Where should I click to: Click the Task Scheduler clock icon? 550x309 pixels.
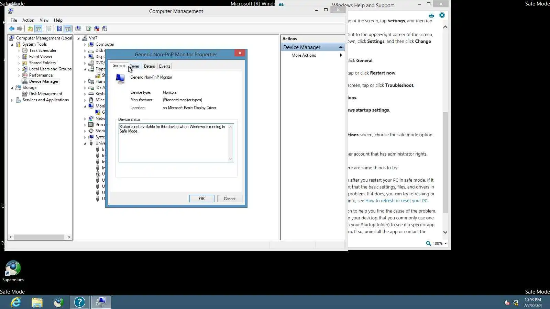(25, 50)
